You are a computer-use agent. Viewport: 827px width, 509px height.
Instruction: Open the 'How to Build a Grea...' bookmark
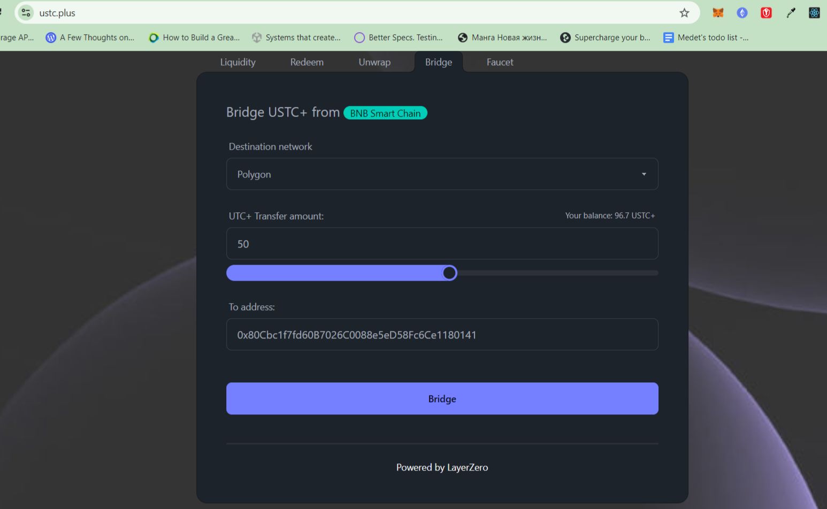tap(194, 37)
